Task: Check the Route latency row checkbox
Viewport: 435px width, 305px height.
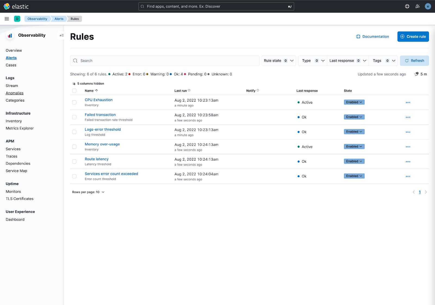Action: point(74,161)
